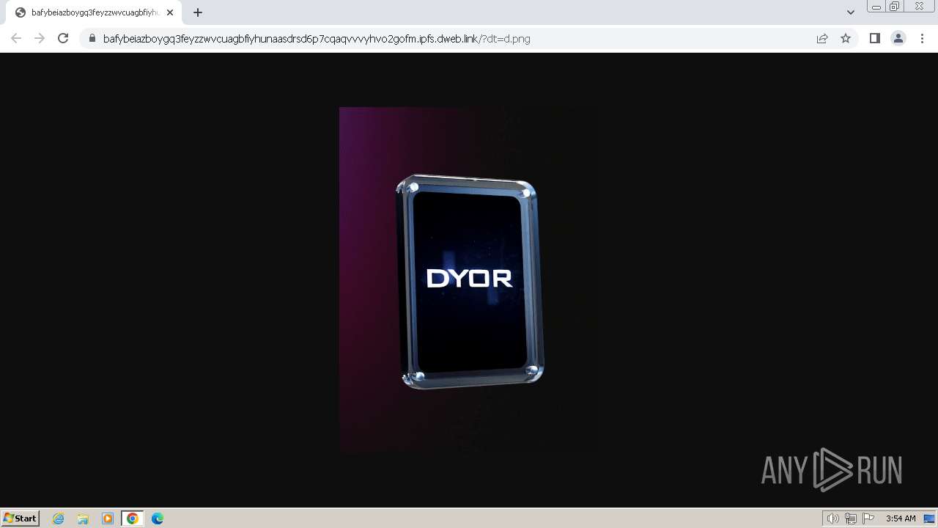Click the ipfs.dweb.link address bar URL
The height and width of the screenshot is (528, 938).
pos(317,39)
